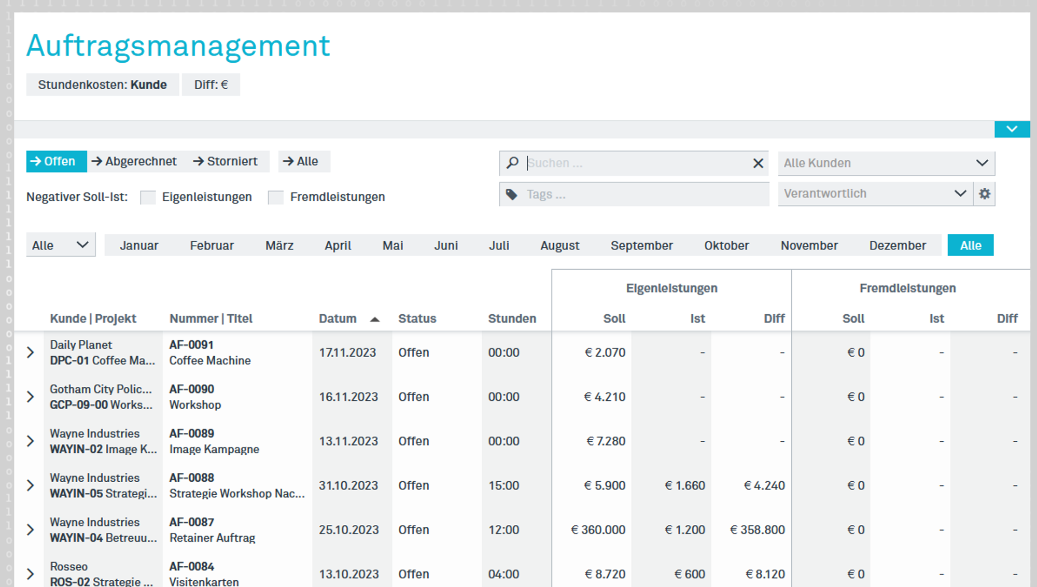Click Eigenleistungen Soll column header

[614, 318]
